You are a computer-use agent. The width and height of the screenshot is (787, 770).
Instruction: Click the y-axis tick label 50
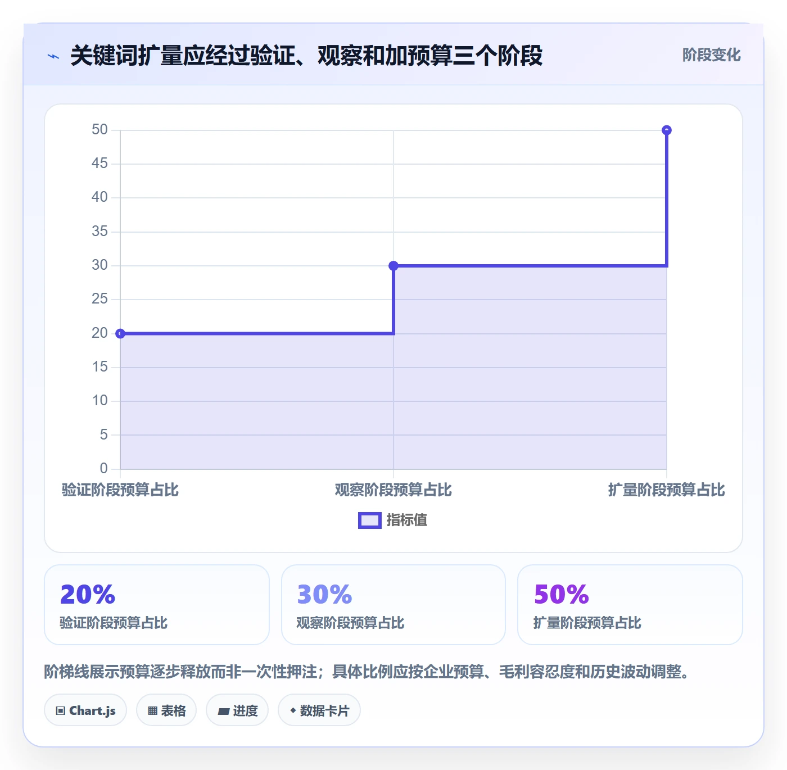99,130
